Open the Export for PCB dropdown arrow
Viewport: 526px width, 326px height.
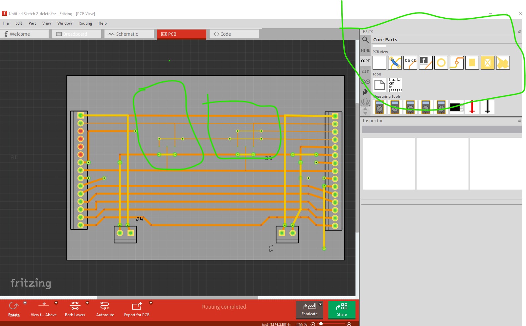[x=151, y=303]
